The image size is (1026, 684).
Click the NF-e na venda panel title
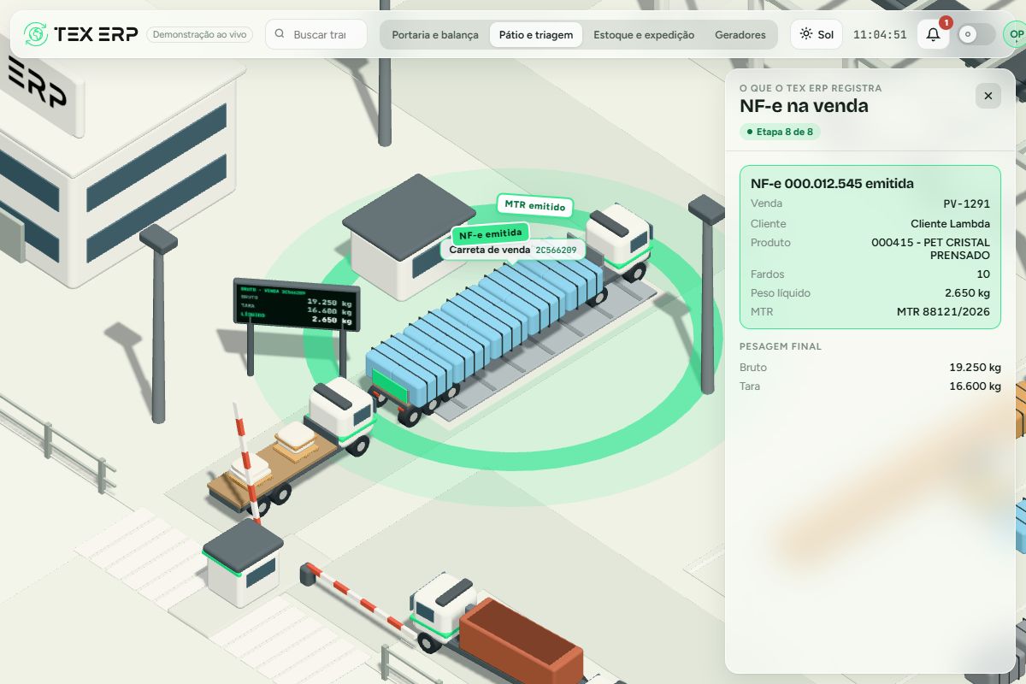coord(804,106)
